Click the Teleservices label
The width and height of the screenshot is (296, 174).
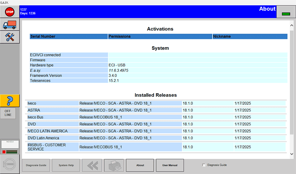69,81
